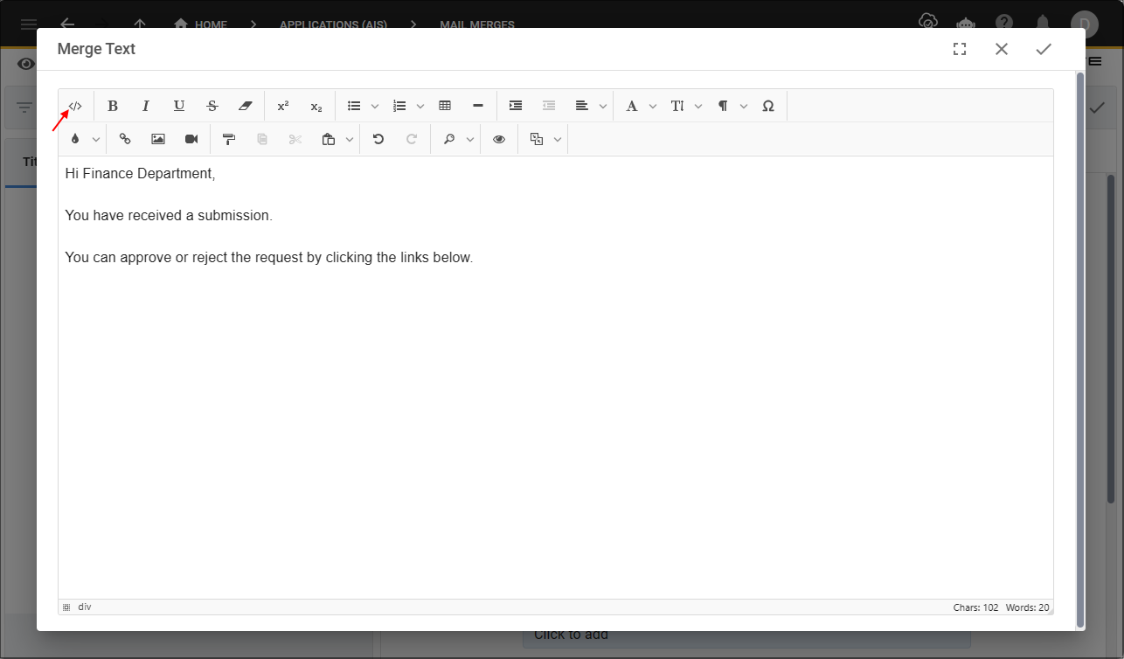Apply bold formatting
The height and width of the screenshot is (659, 1124).
point(113,106)
